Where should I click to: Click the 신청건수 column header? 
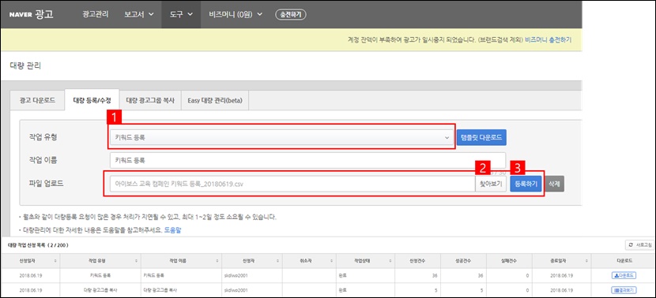click(417, 260)
